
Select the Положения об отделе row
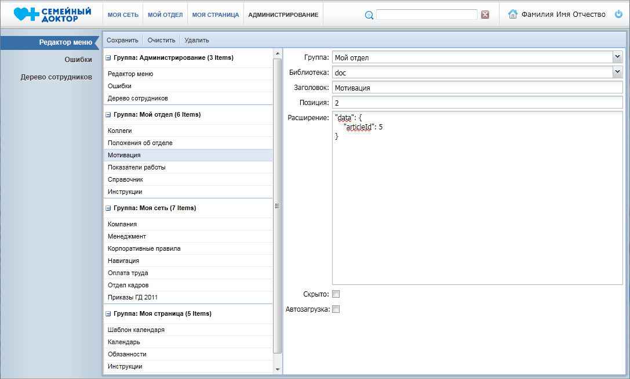188,143
